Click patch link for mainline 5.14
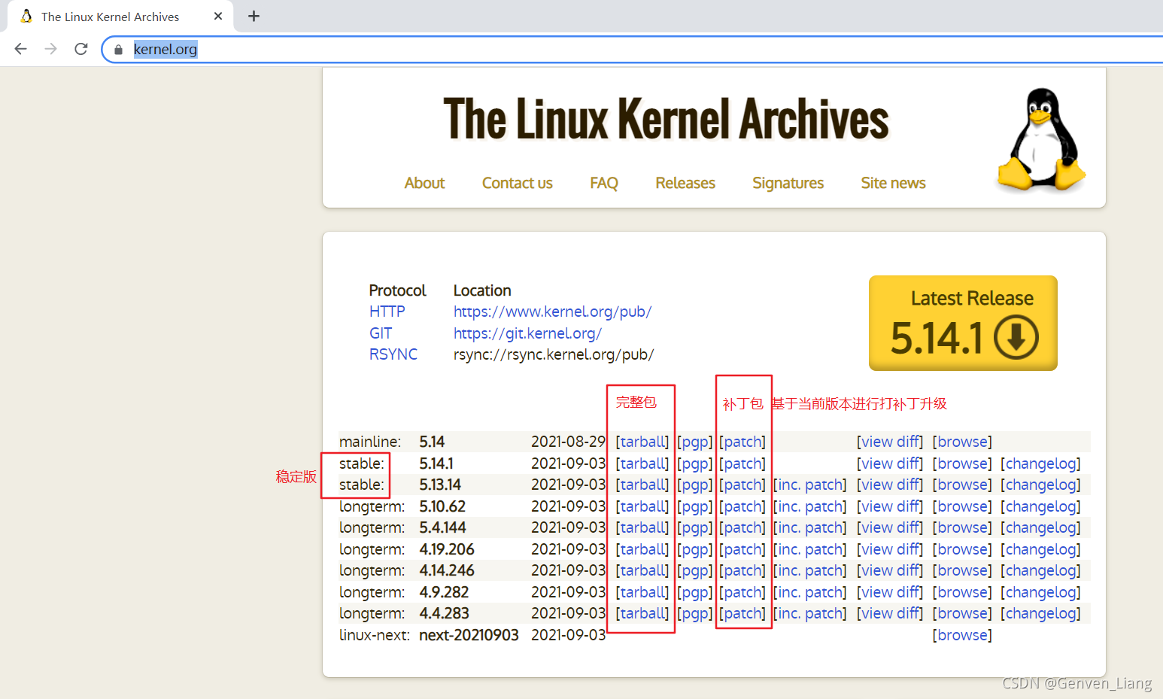The image size is (1163, 699). [x=742, y=442]
